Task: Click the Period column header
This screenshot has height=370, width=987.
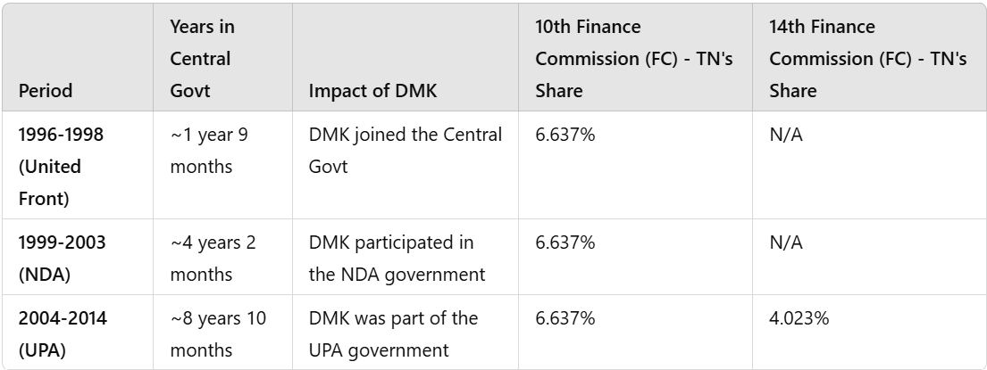Action: click(x=46, y=91)
